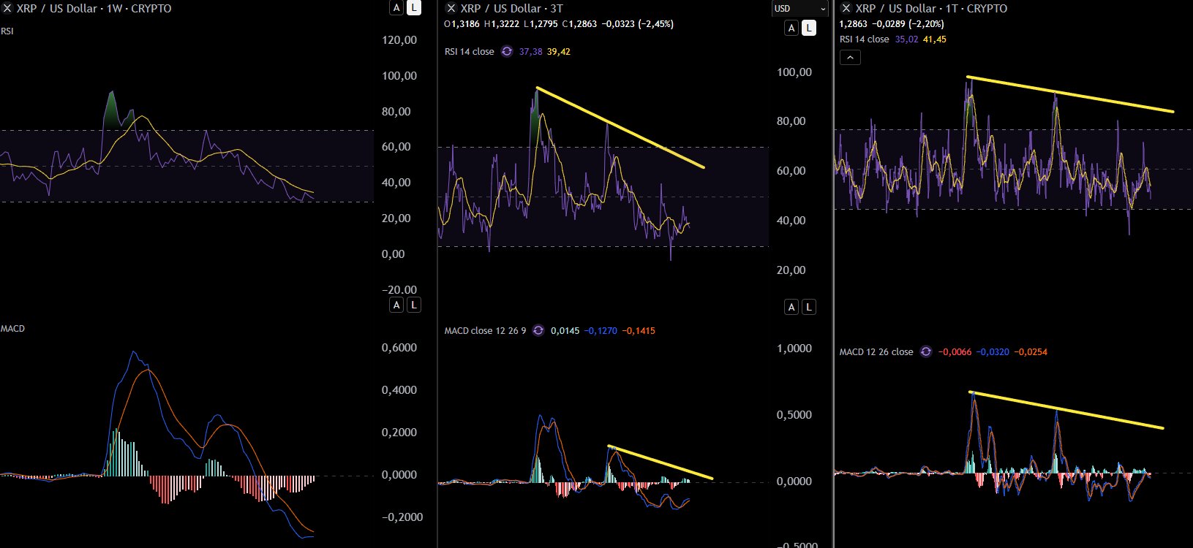Image resolution: width=1193 pixels, height=548 pixels.
Task: Toggle auto scale A on 1W RSI pane
Action: (x=396, y=8)
